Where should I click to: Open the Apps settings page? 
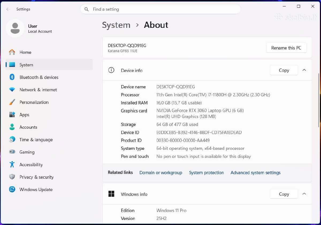click(x=49, y=115)
